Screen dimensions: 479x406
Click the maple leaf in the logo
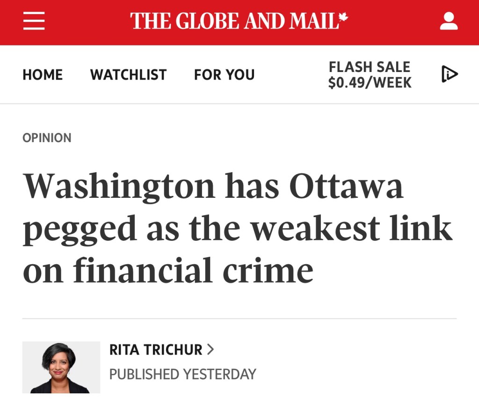click(x=344, y=18)
